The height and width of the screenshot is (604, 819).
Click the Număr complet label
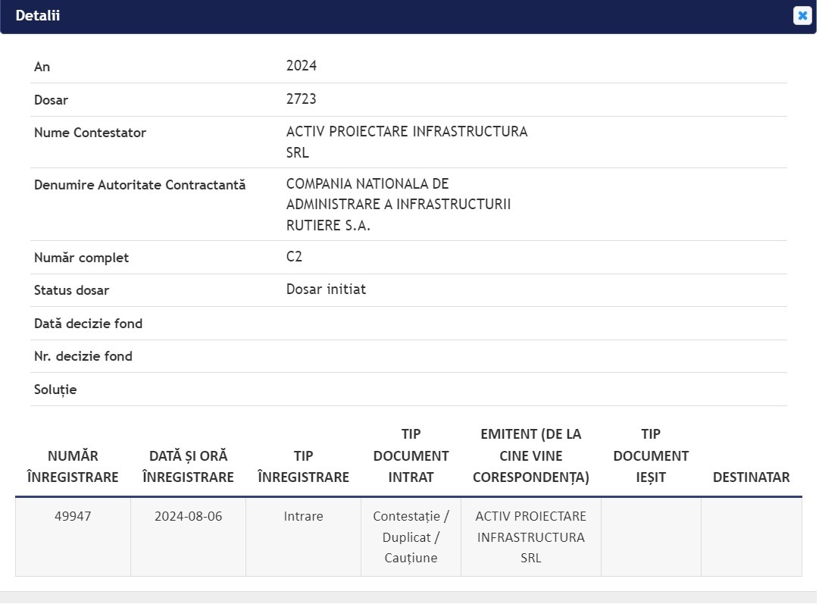pyautogui.click(x=81, y=258)
